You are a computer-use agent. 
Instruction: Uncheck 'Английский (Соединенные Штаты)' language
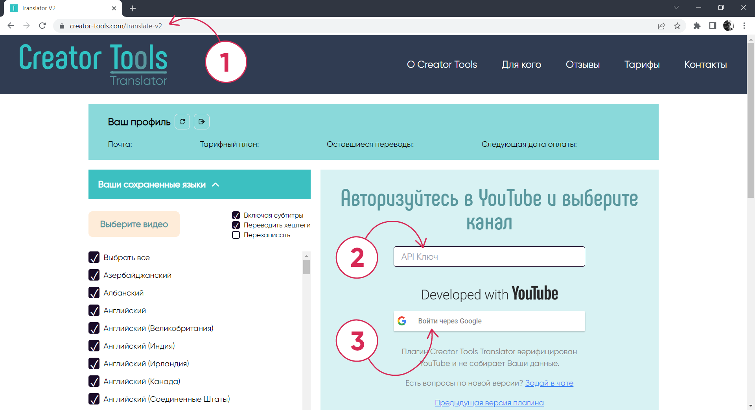[94, 399]
